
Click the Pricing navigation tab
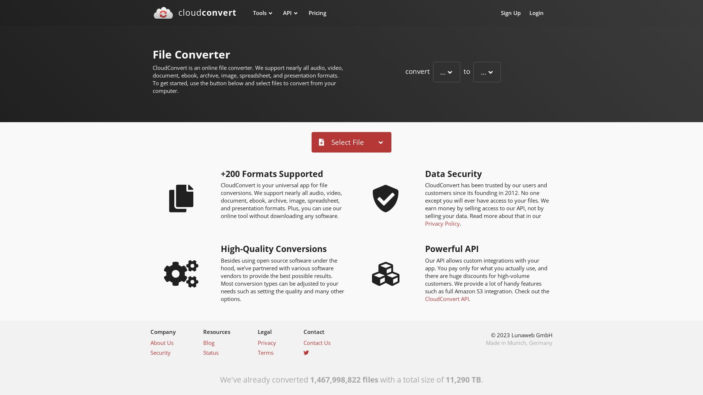click(317, 12)
